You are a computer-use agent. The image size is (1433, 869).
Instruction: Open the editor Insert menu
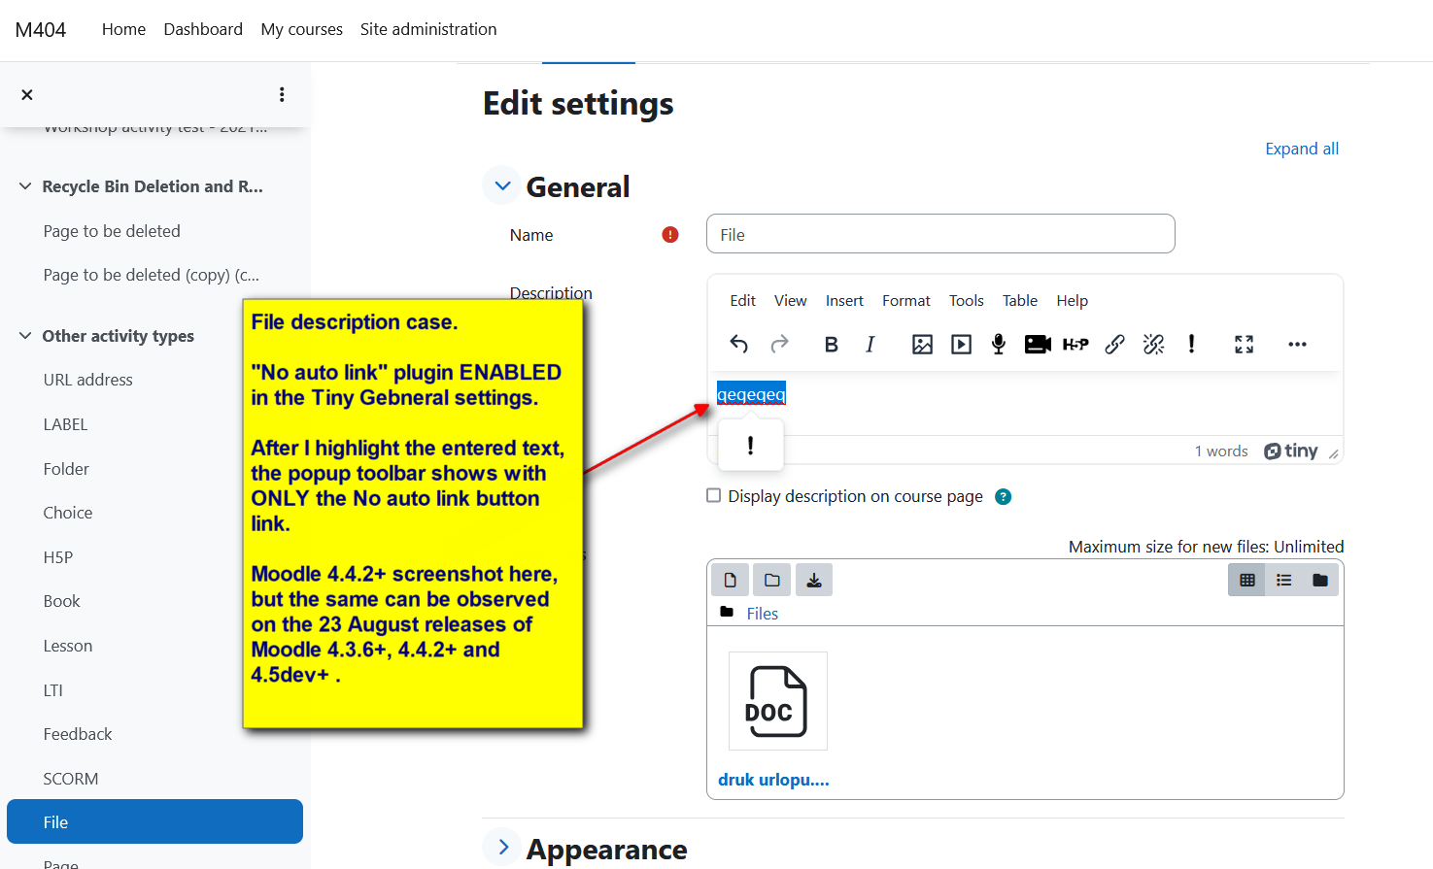pyautogui.click(x=844, y=301)
